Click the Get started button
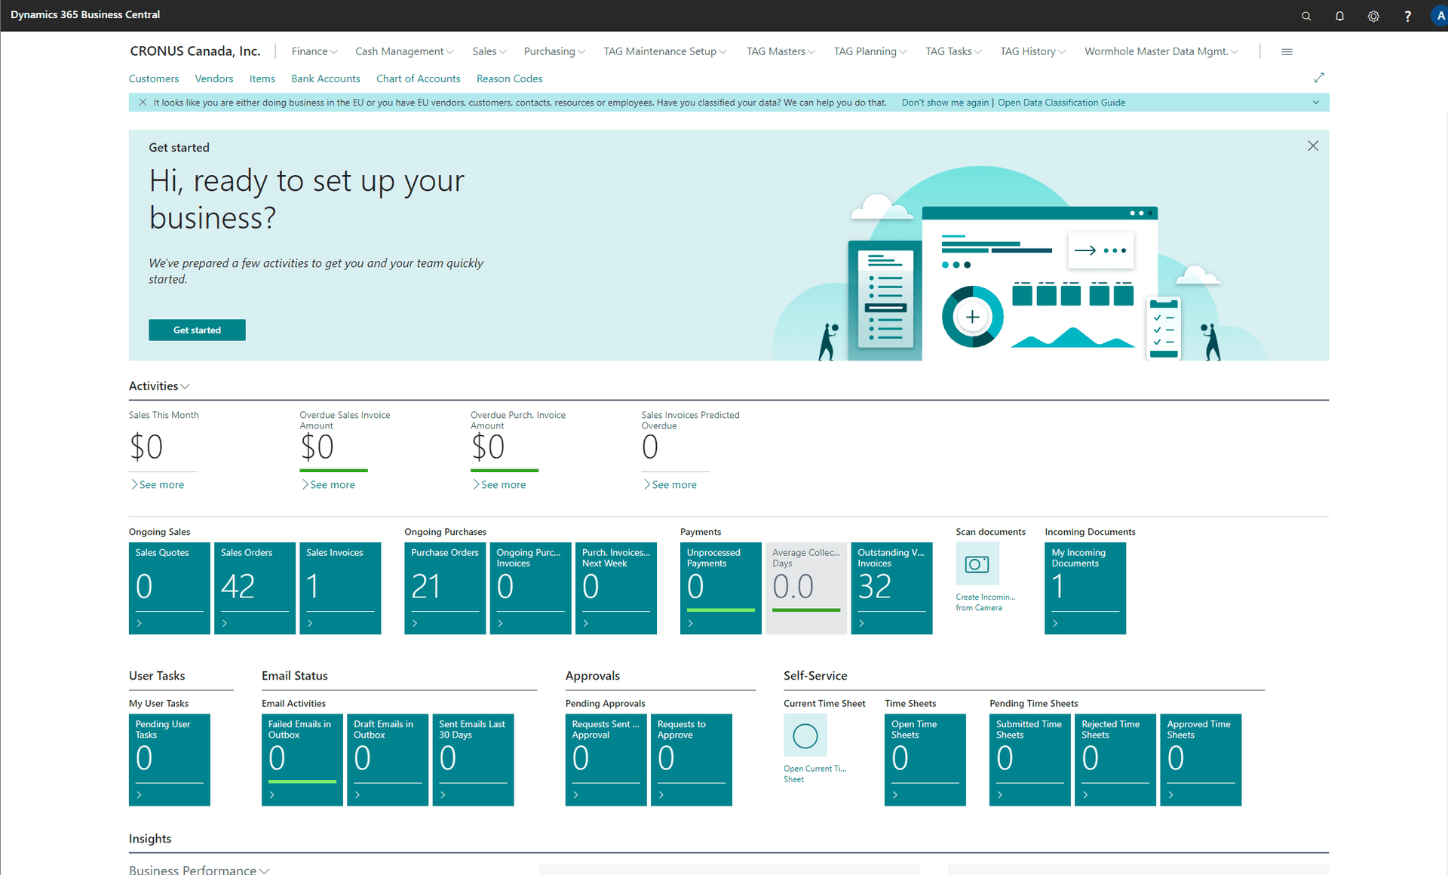The height and width of the screenshot is (875, 1448). click(197, 330)
